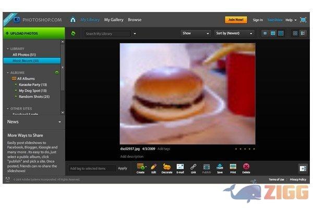Go to the Browse tab
The image size is (313, 208).
pyautogui.click(x=135, y=20)
